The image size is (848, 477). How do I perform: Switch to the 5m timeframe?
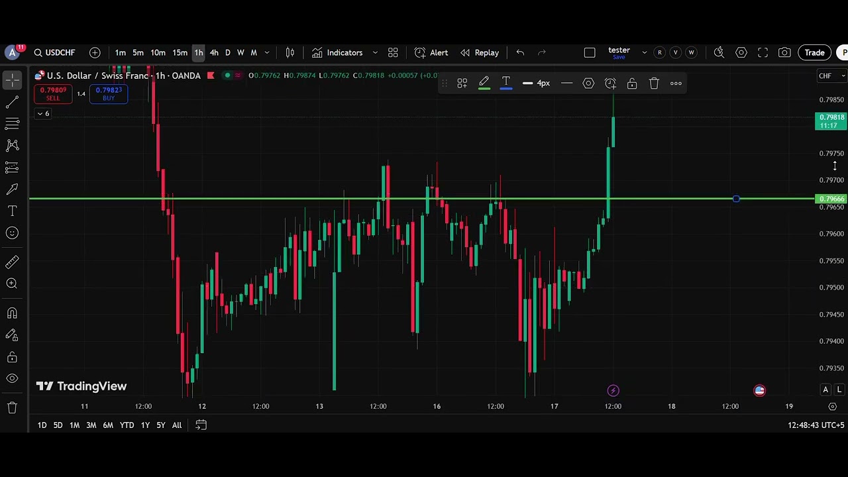tap(138, 53)
